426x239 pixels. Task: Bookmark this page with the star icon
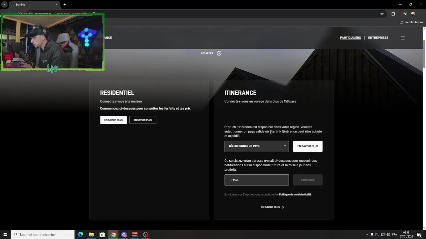click(382, 14)
